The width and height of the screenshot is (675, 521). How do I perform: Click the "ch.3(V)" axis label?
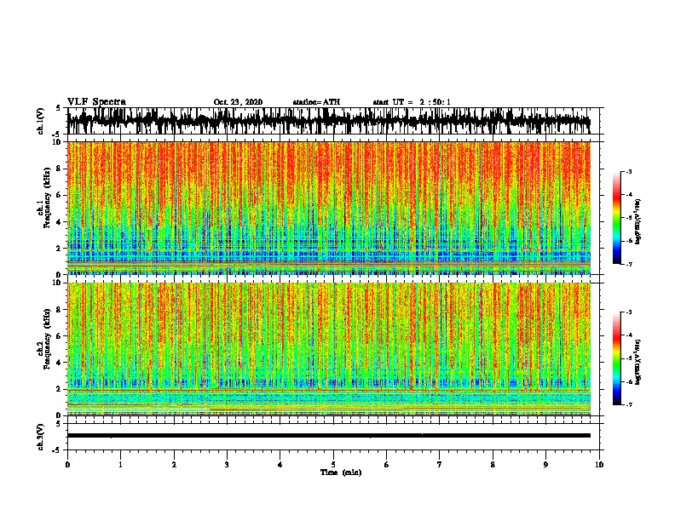tap(41, 437)
